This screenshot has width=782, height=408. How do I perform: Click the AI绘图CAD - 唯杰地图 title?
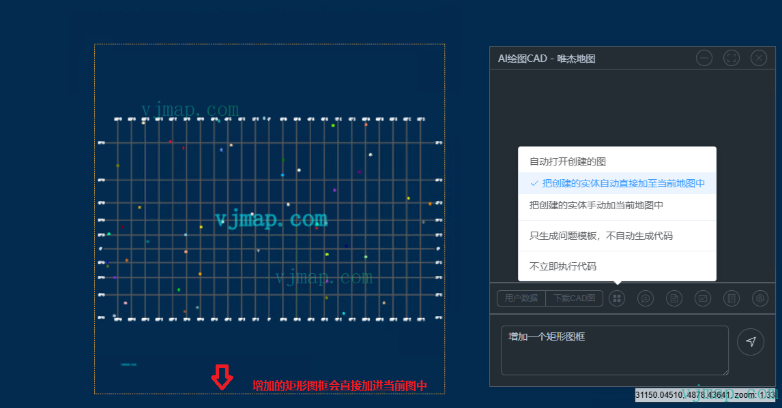pyautogui.click(x=547, y=59)
